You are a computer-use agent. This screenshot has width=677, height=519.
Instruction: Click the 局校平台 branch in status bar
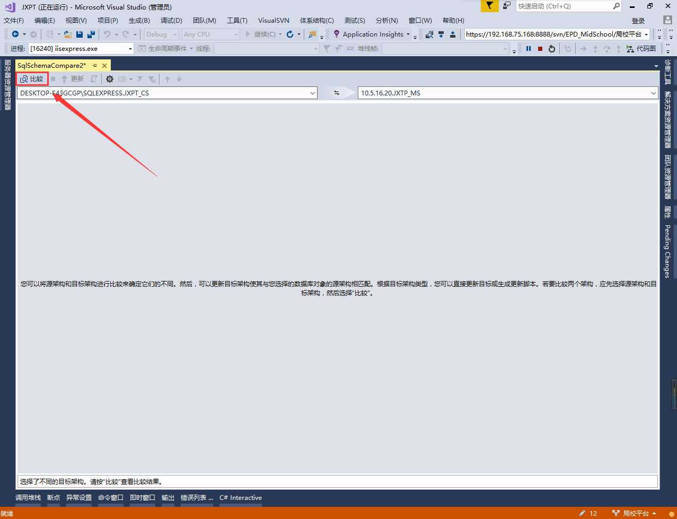tap(635, 513)
